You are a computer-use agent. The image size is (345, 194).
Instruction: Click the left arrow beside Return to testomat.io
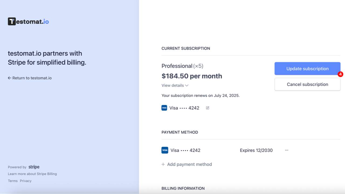9,78
